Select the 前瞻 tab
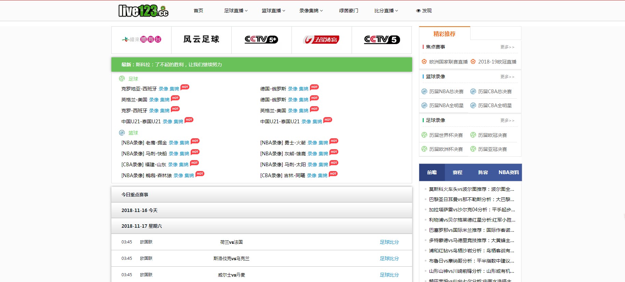The height and width of the screenshot is (282, 625). 432,172
